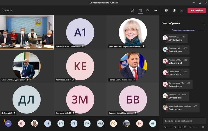
Task: Send the chat message
Action: (204, 127)
